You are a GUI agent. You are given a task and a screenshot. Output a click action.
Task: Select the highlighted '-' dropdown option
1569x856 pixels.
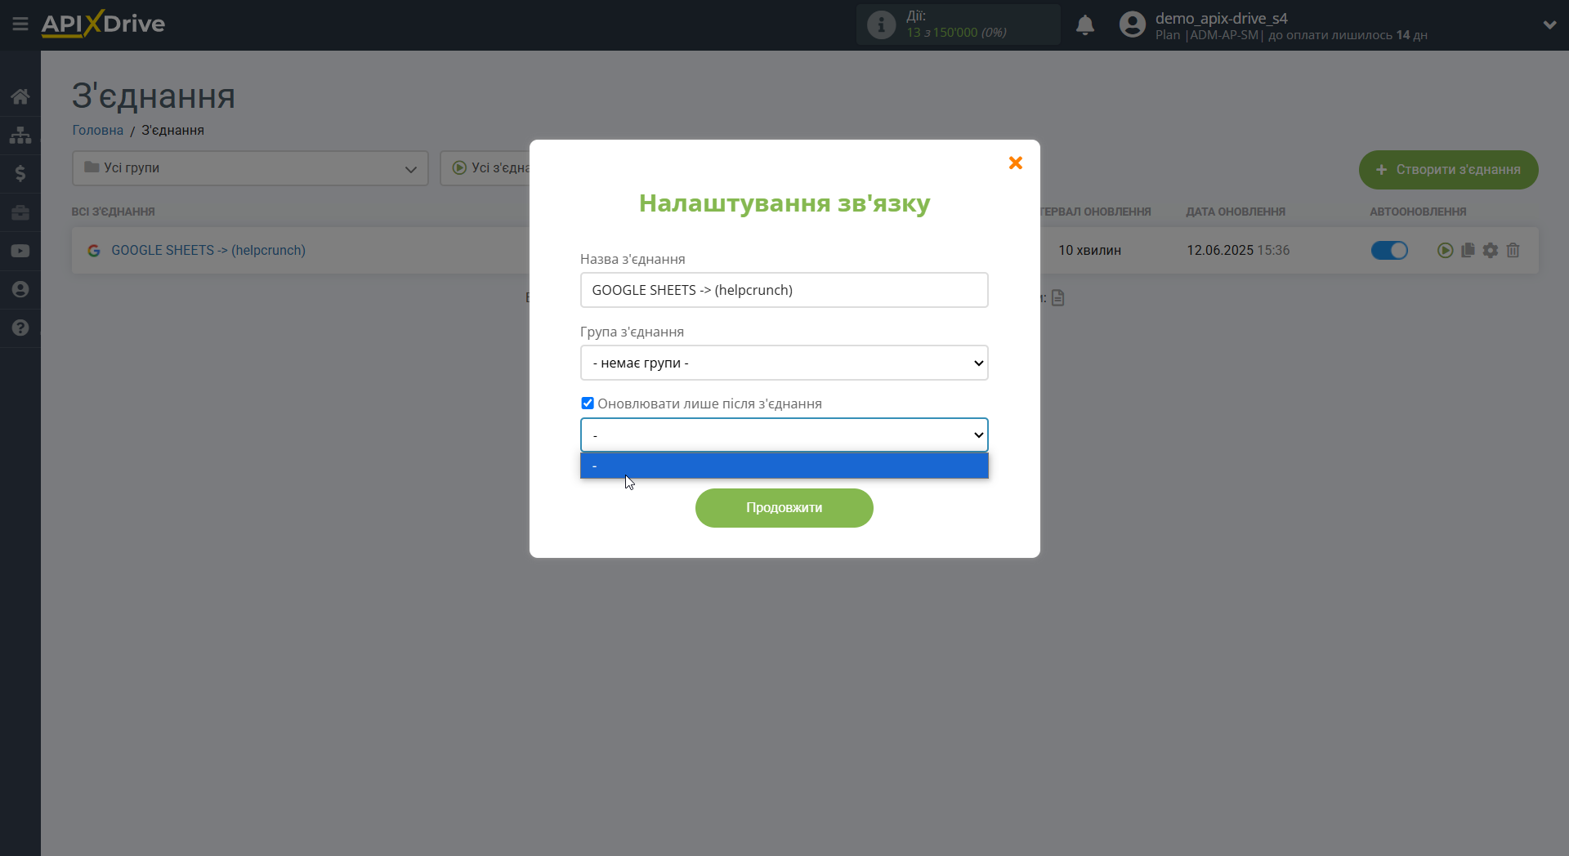(784, 466)
